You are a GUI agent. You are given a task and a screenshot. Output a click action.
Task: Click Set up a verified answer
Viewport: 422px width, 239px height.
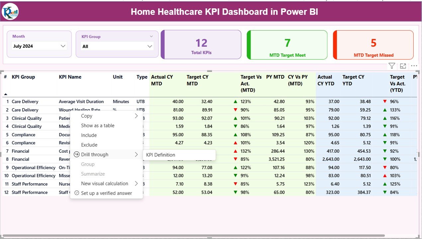[107, 193]
